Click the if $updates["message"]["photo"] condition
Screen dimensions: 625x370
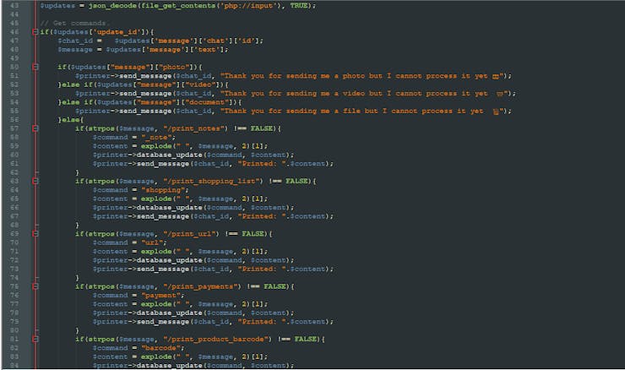click(x=130, y=67)
